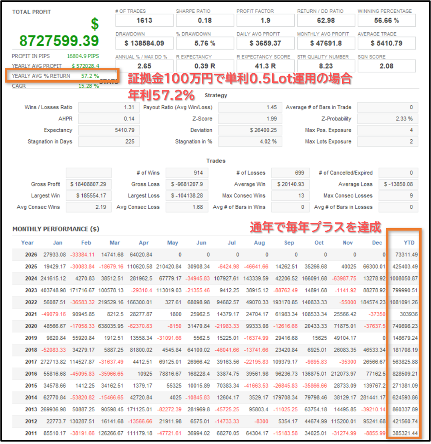Click the # of Wins field 914
431x444 pixels.
187,173
